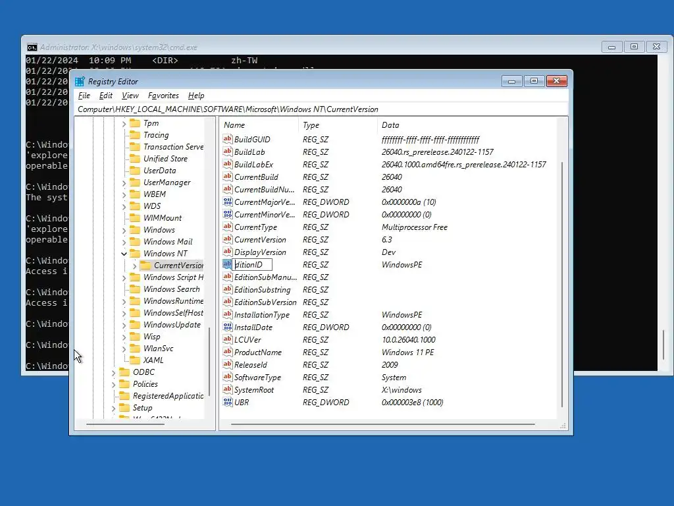
Task: Click the Type column header
Action: pos(338,125)
